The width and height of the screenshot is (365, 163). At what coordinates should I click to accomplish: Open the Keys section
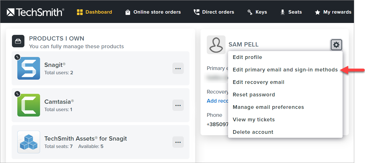[257, 12]
